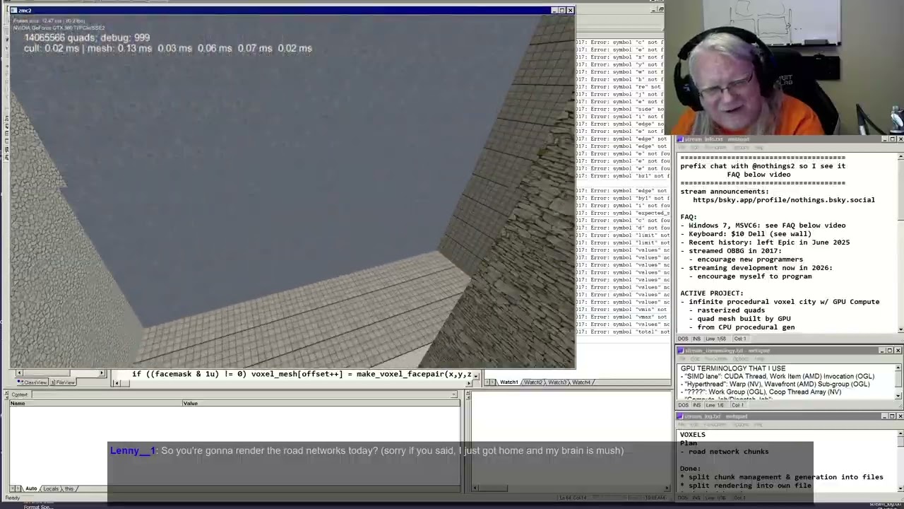Click scroll down arrow in stream_info notepad
Screen dimensions: 904x509
899,328
